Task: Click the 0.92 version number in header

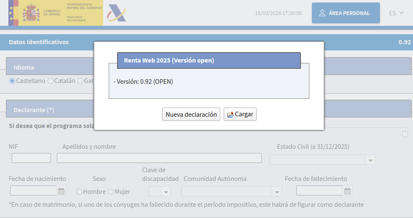Action: (x=405, y=42)
